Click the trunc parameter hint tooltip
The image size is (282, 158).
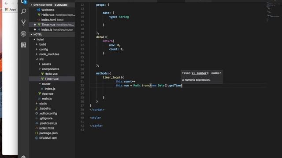(x=201, y=76)
